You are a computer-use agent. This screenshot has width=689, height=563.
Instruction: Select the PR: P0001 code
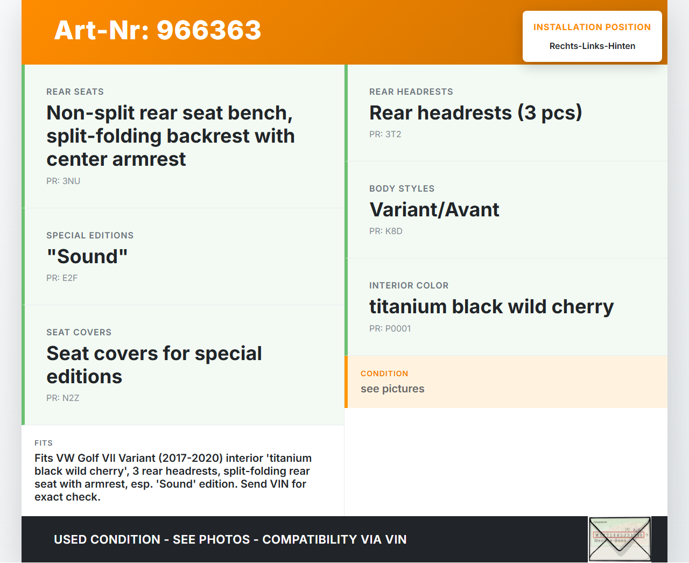click(x=390, y=329)
